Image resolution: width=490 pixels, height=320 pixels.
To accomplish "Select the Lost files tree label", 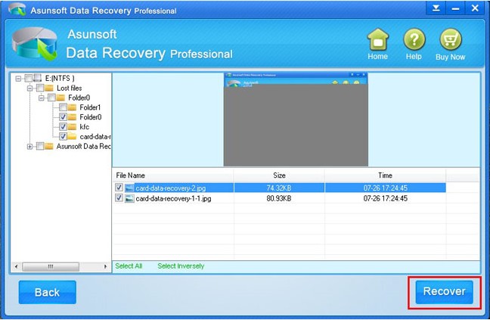I will (x=70, y=88).
